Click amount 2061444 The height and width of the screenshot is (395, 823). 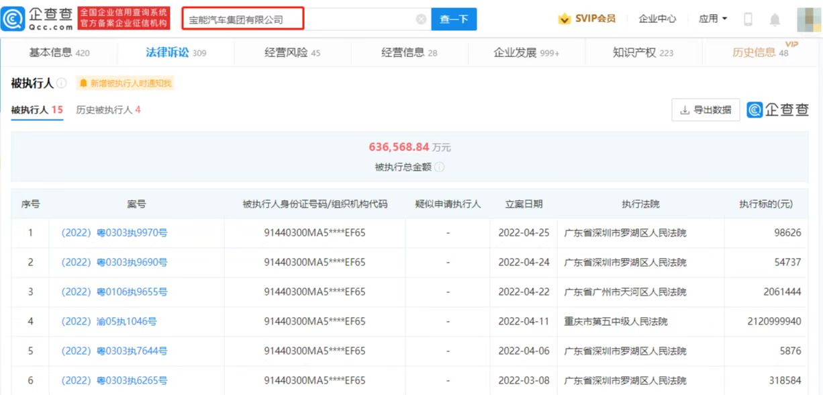pyautogui.click(x=782, y=292)
